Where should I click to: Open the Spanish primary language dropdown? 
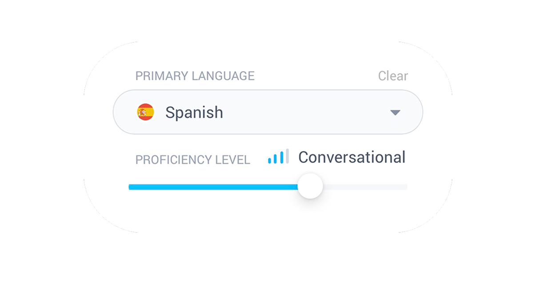click(268, 112)
